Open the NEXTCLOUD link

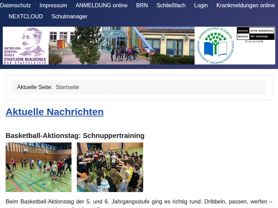click(x=26, y=16)
